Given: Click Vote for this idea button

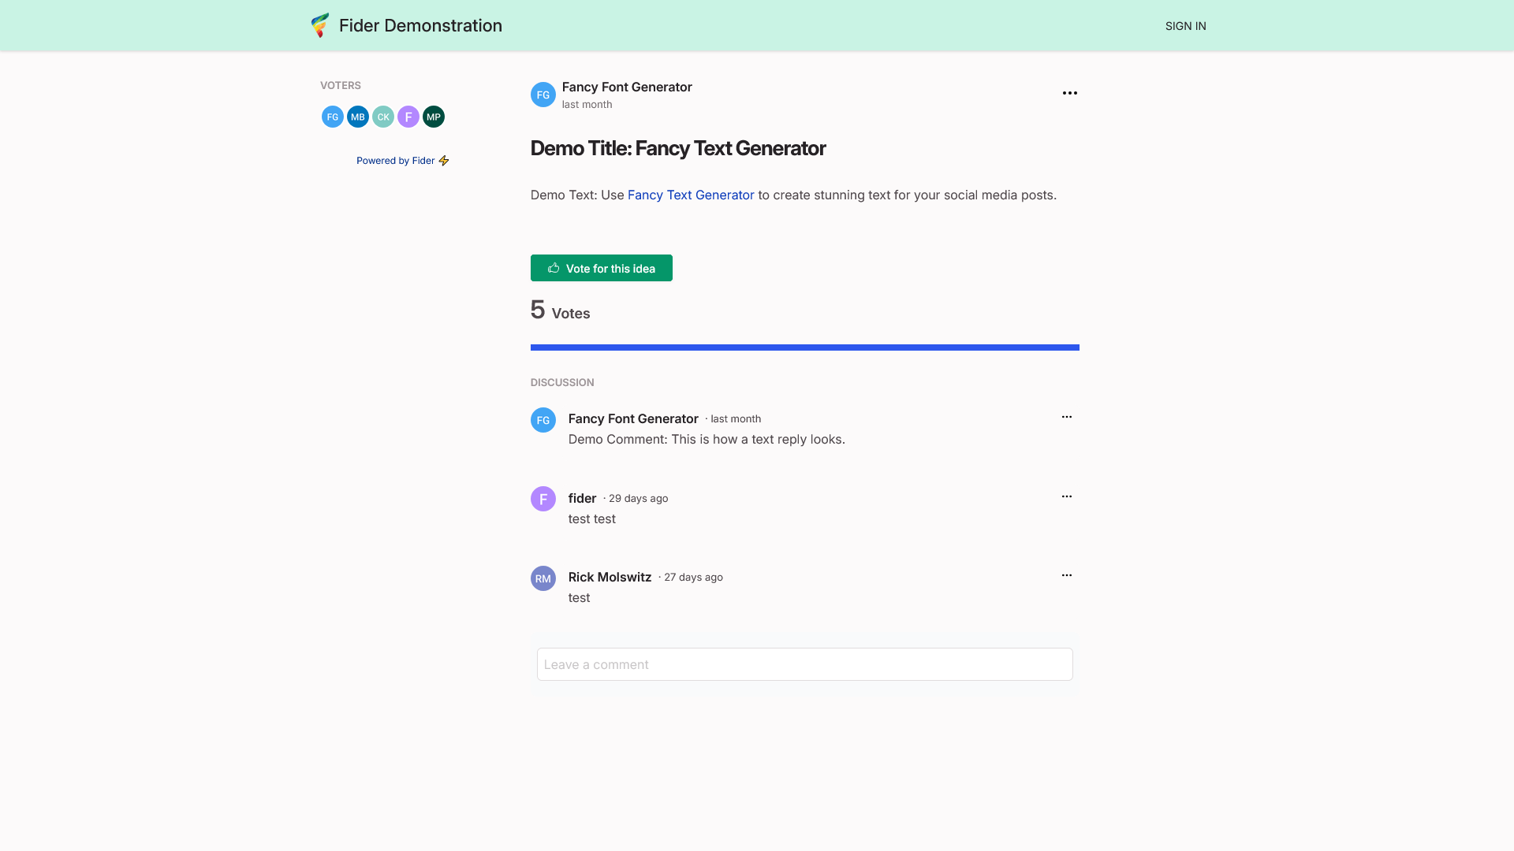Looking at the screenshot, I should tap(602, 268).
